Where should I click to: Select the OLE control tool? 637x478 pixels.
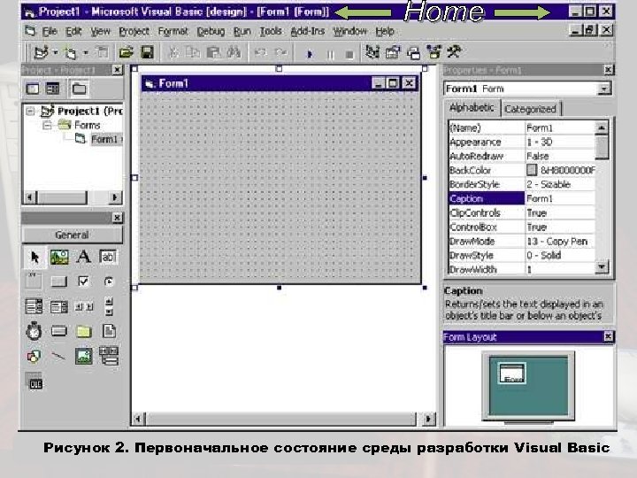click(35, 382)
